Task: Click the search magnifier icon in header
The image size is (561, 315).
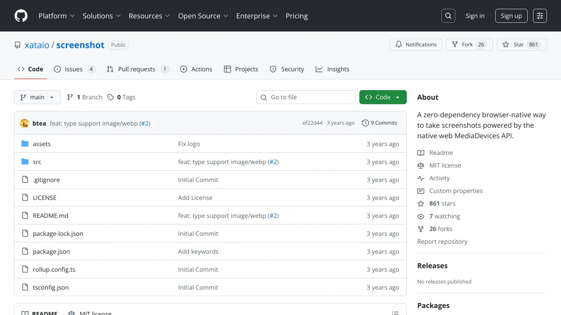Action: point(448,16)
